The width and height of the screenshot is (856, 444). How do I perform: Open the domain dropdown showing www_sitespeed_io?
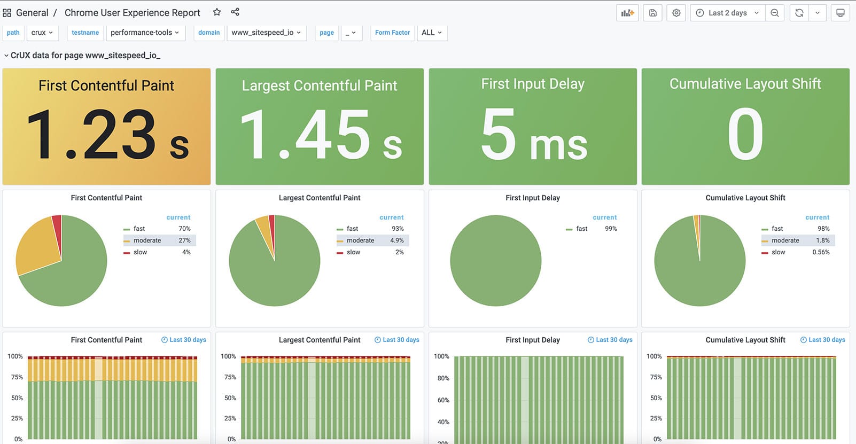click(x=267, y=33)
